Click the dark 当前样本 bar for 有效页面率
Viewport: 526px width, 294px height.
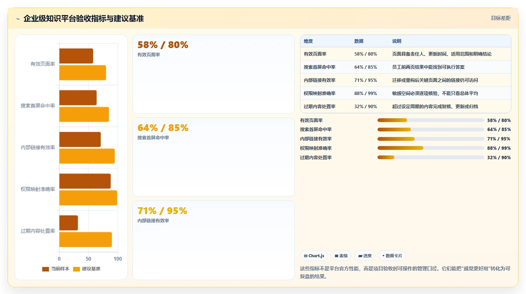(x=76, y=56)
